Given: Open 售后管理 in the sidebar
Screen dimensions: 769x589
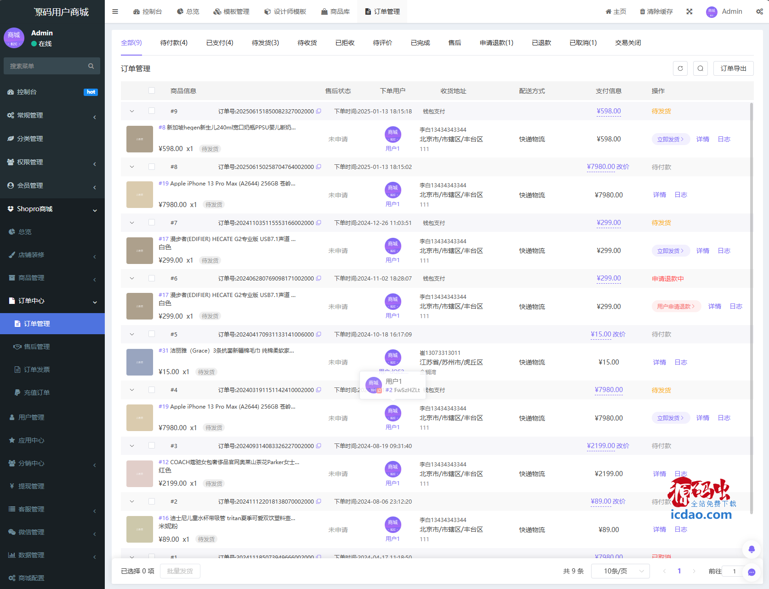Looking at the screenshot, I should 52,347.
